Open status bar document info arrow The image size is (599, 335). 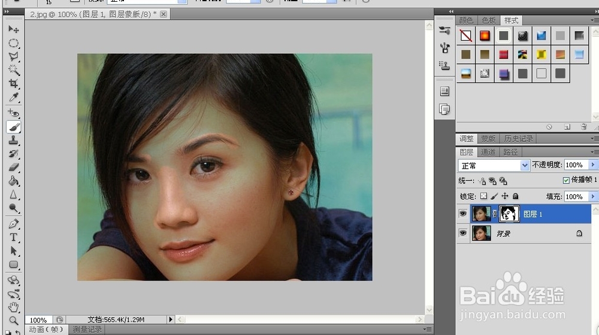[x=170, y=319]
